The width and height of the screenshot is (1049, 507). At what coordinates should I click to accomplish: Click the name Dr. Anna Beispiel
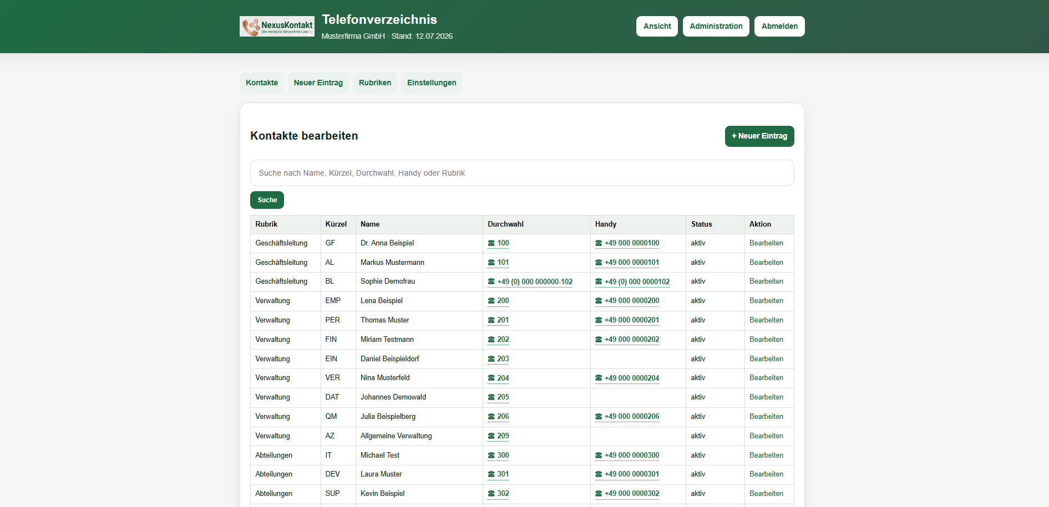[x=387, y=243]
